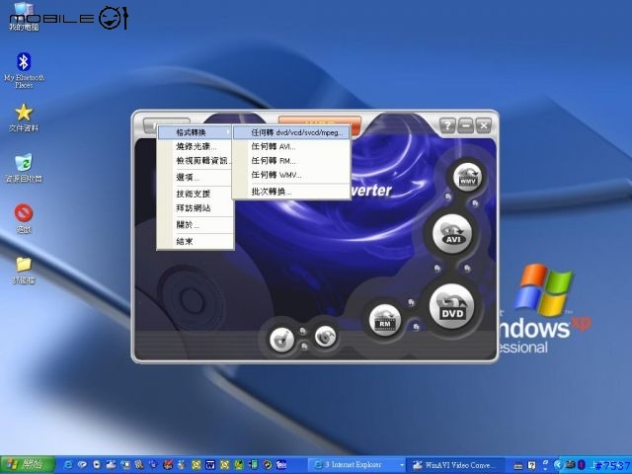Switch to Internet Explorer taskbar group
The width and height of the screenshot is (632, 474).
[357, 465]
